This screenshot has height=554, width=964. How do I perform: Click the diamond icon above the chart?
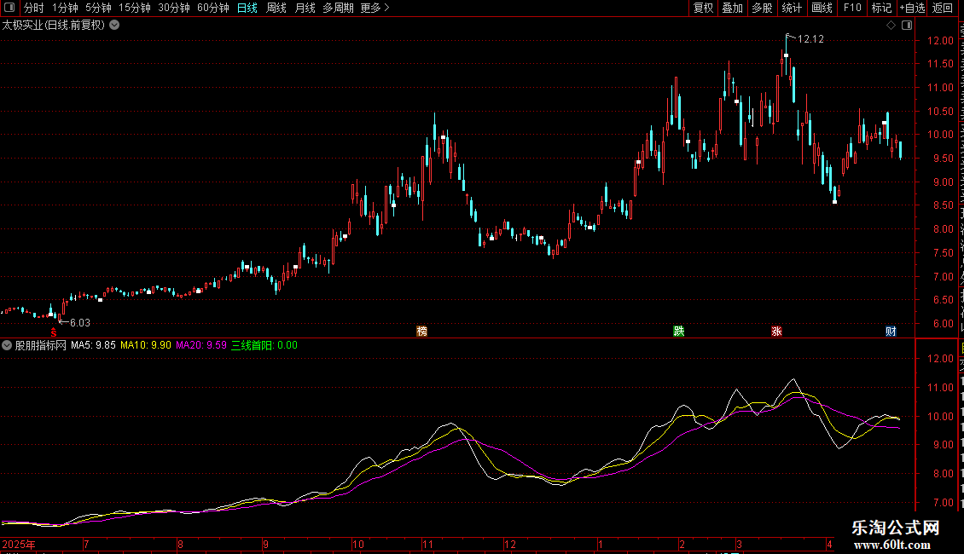(x=891, y=26)
